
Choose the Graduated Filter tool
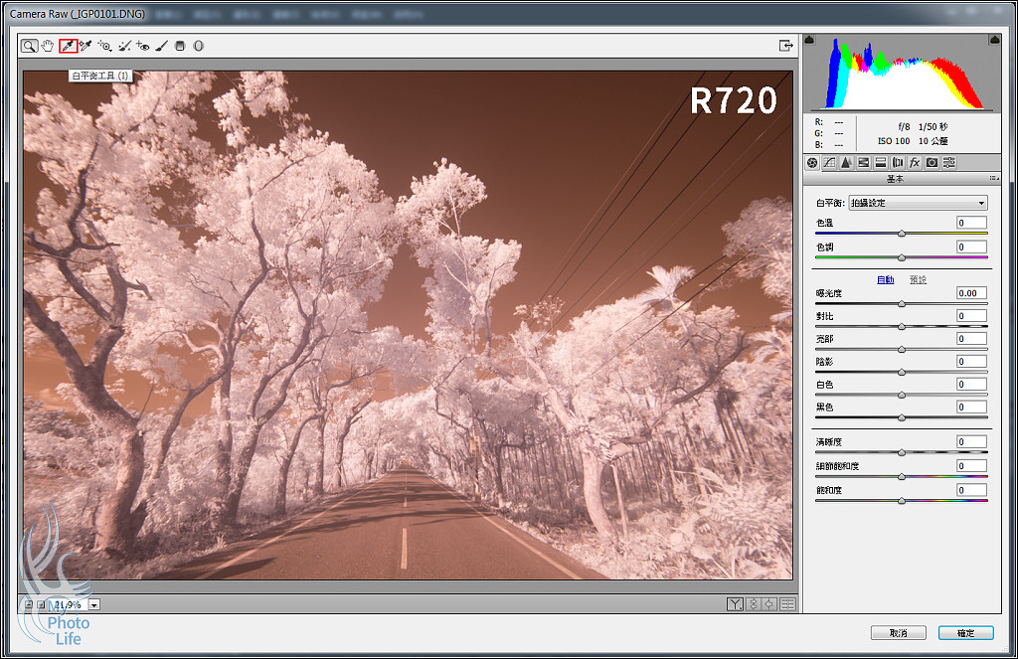coord(180,46)
